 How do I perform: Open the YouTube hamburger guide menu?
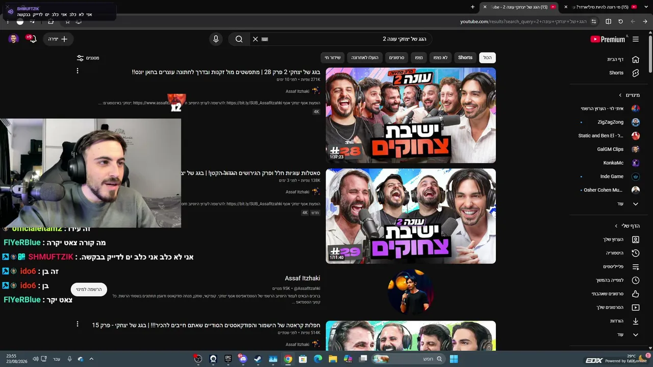pos(636,39)
